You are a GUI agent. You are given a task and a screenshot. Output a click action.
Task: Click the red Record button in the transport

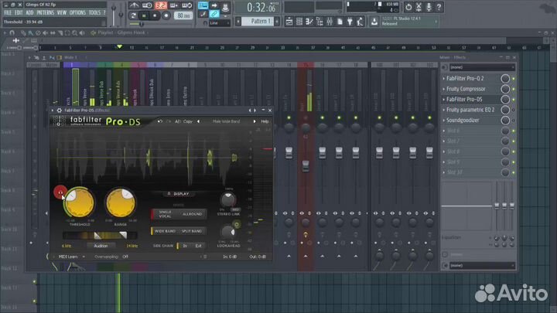168,15
